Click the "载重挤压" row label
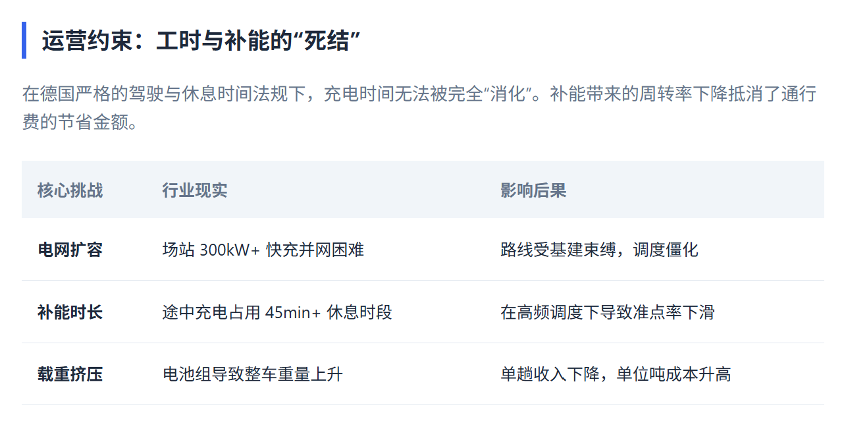The height and width of the screenshot is (446, 844). pyautogui.click(x=70, y=375)
